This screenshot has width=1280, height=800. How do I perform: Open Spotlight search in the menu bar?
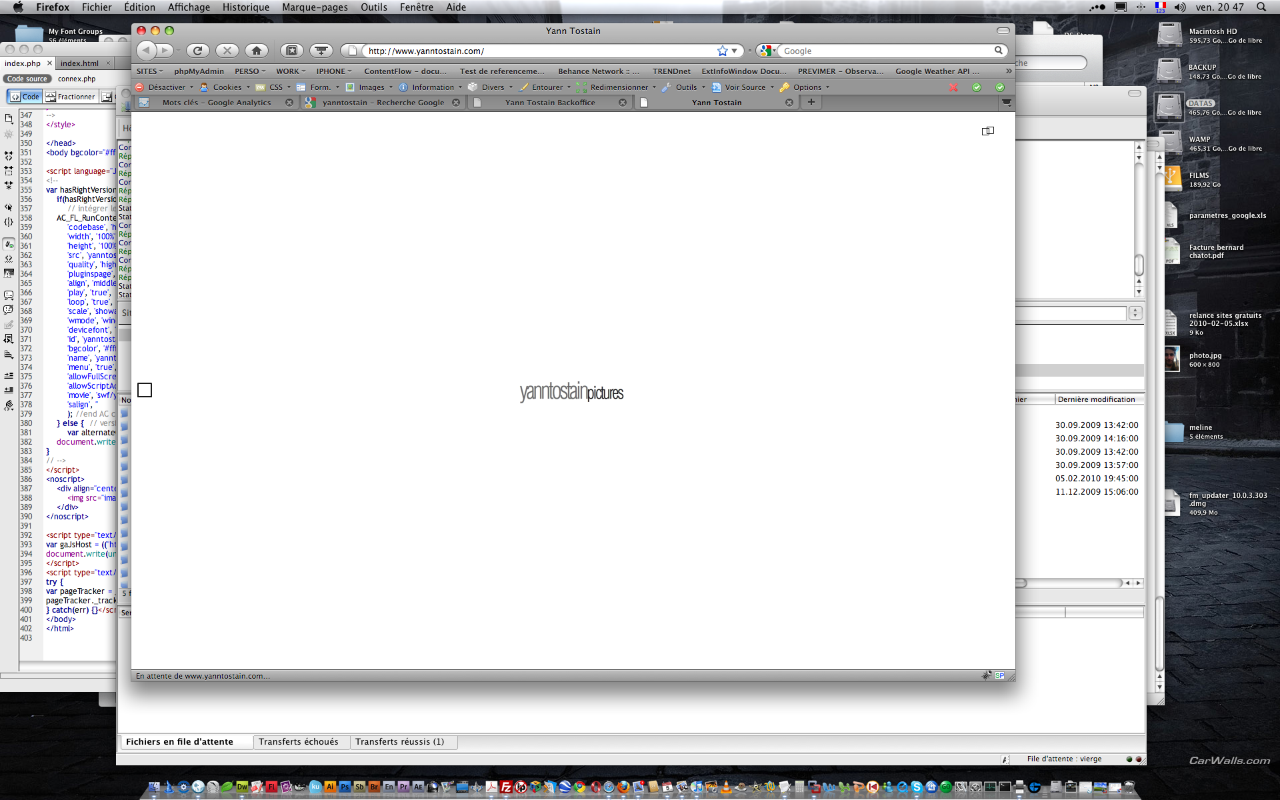(1261, 7)
